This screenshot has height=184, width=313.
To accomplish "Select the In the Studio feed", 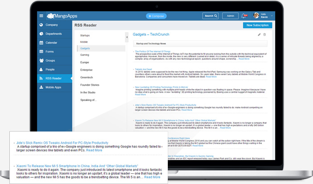I will 88,92.
